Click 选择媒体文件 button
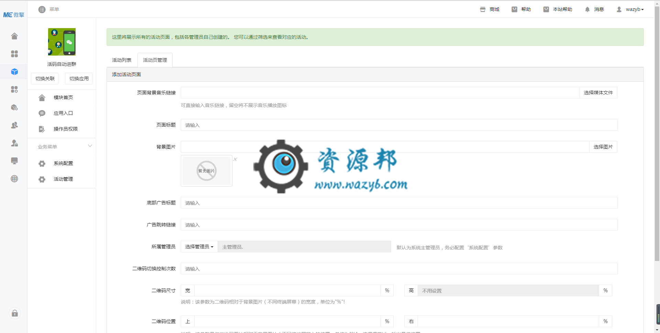 (598, 93)
